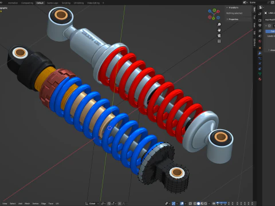The image size is (275, 206).
Task: Click the pan hand icon in viewport
Action: (219, 30)
